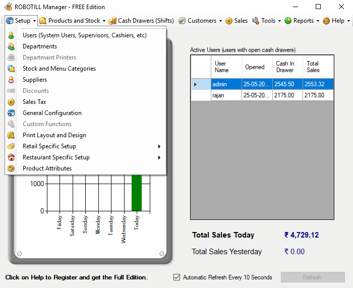Screen dimensions: 353x288
Task: Click the rajan row Opened date cell
Action: [x=257, y=95]
